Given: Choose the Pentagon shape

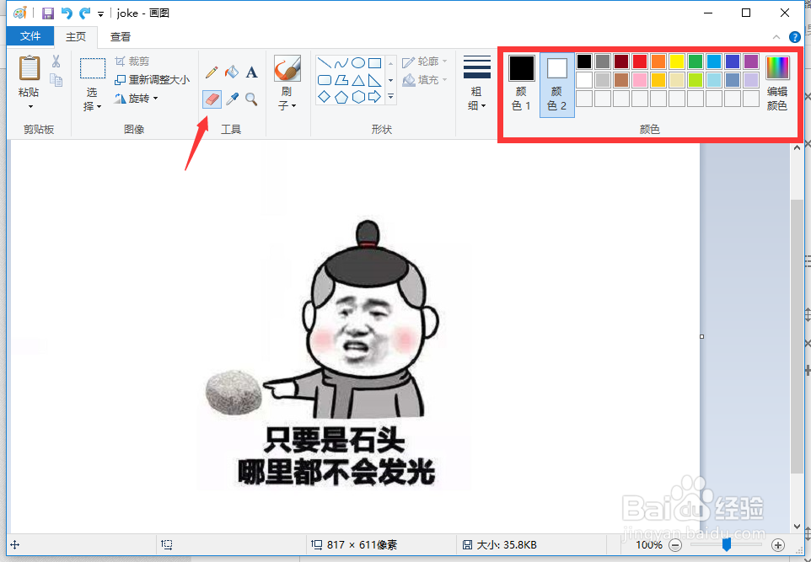Looking at the screenshot, I should [341, 97].
